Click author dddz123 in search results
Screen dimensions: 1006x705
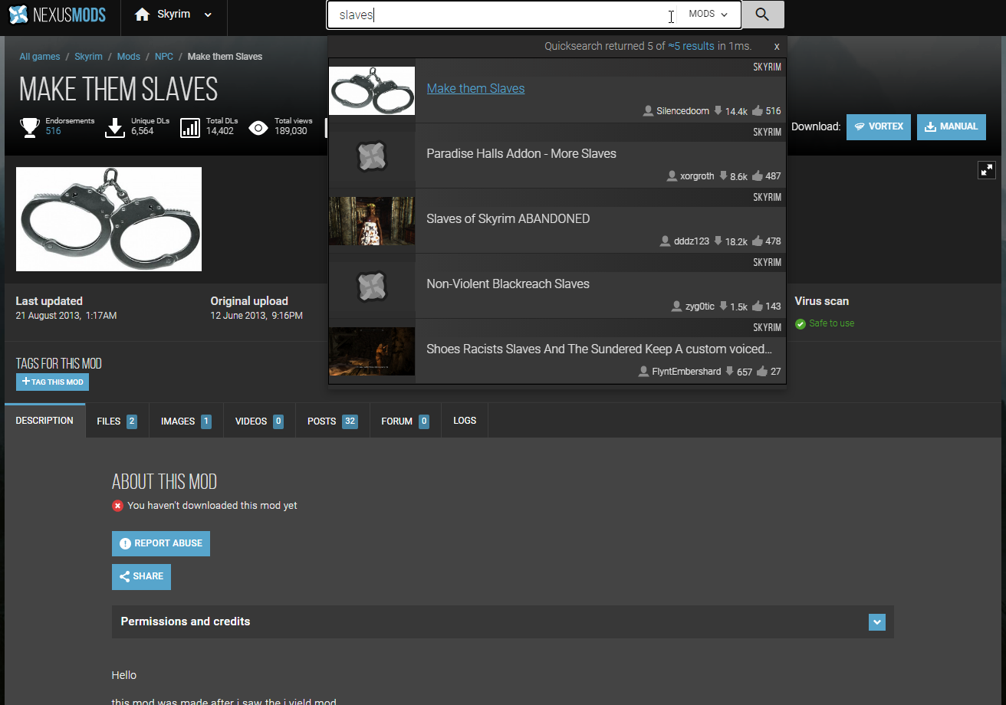(x=692, y=241)
